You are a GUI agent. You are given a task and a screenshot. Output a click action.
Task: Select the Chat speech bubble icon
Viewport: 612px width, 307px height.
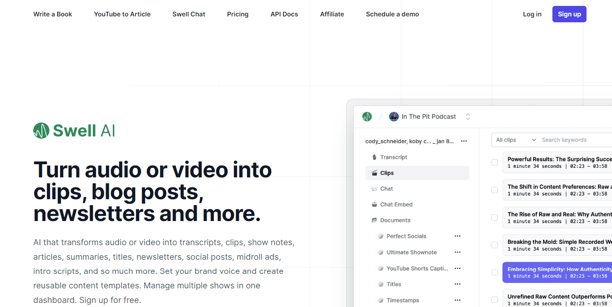coord(374,189)
